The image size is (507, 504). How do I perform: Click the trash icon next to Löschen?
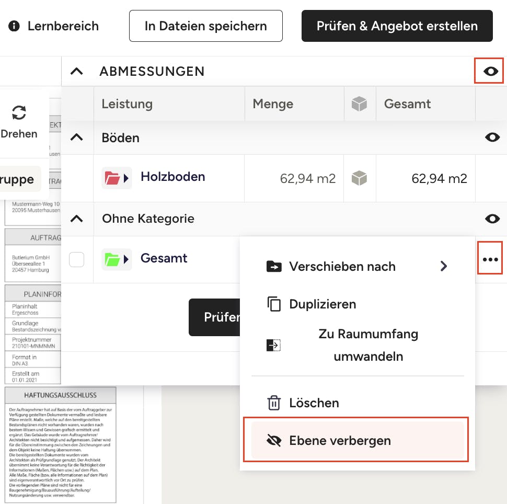click(x=274, y=403)
